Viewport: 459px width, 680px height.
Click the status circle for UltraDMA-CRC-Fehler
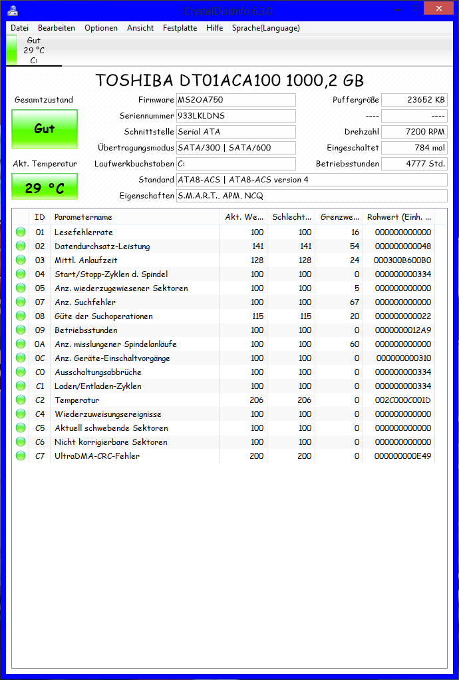tap(21, 456)
